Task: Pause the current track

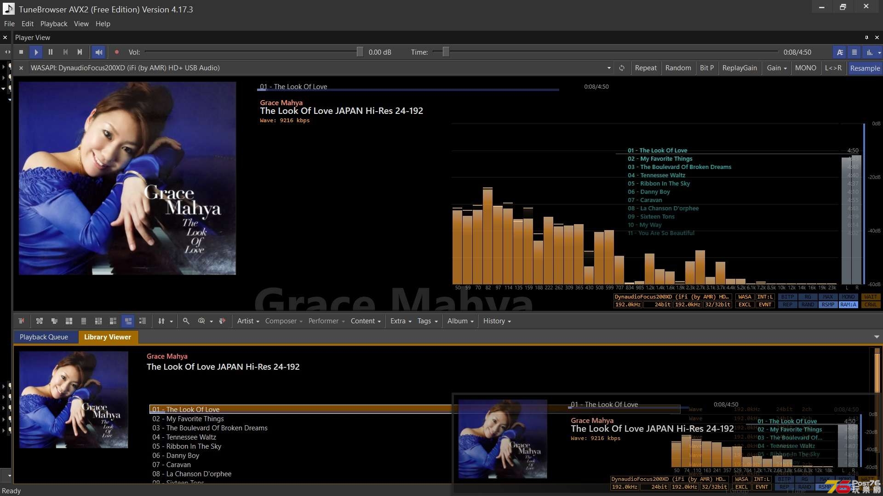Action: pyautogui.click(x=51, y=52)
